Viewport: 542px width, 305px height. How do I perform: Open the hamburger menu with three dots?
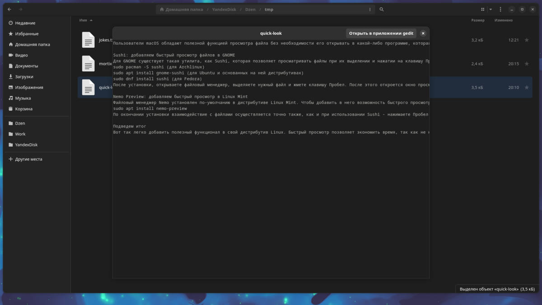500,9
